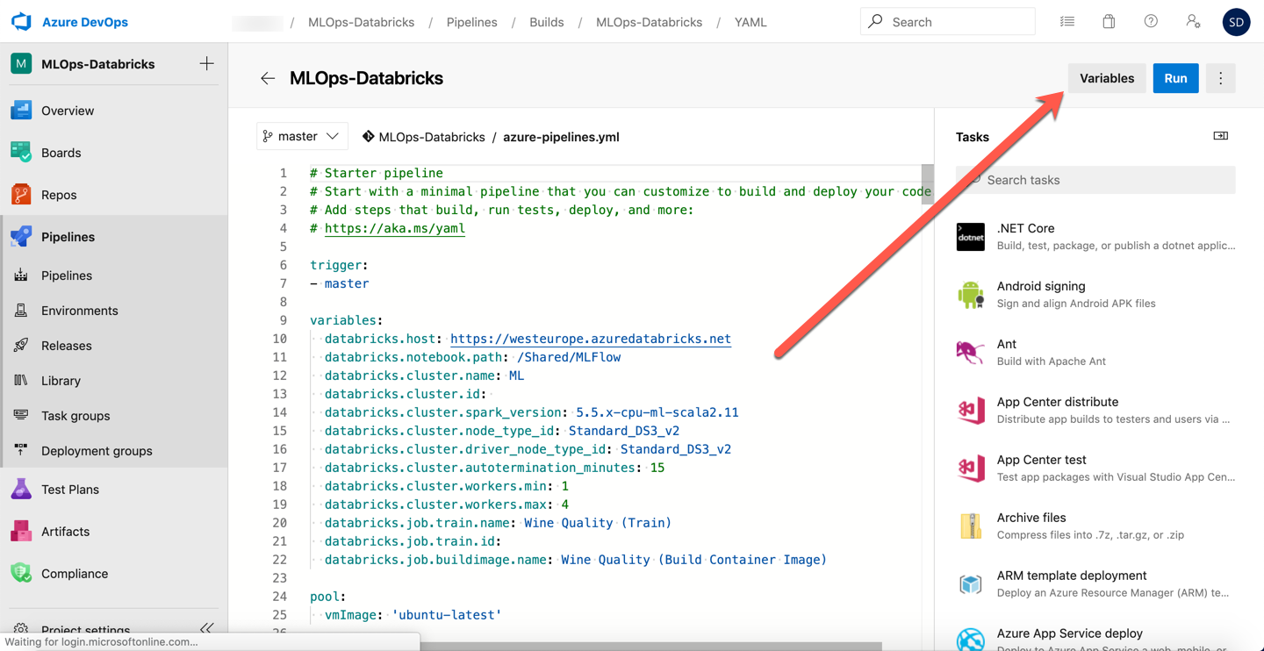1264x651 pixels.
Task: Select the App Center distribute task icon
Action: click(x=971, y=411)
